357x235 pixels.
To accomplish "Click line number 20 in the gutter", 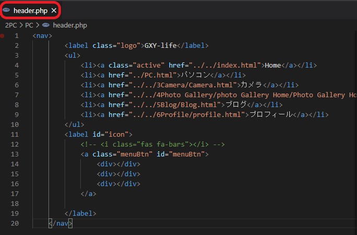I will click(x=14, y=224).
